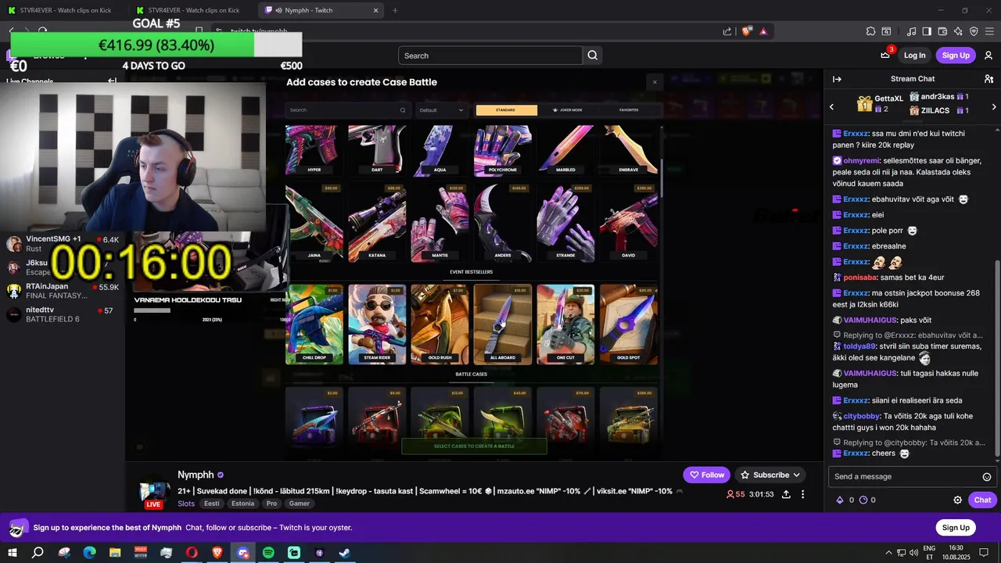Switch to Favorites cases filter
The height and width of the screenshot is (563, 1001).
(x=629, y=110)
